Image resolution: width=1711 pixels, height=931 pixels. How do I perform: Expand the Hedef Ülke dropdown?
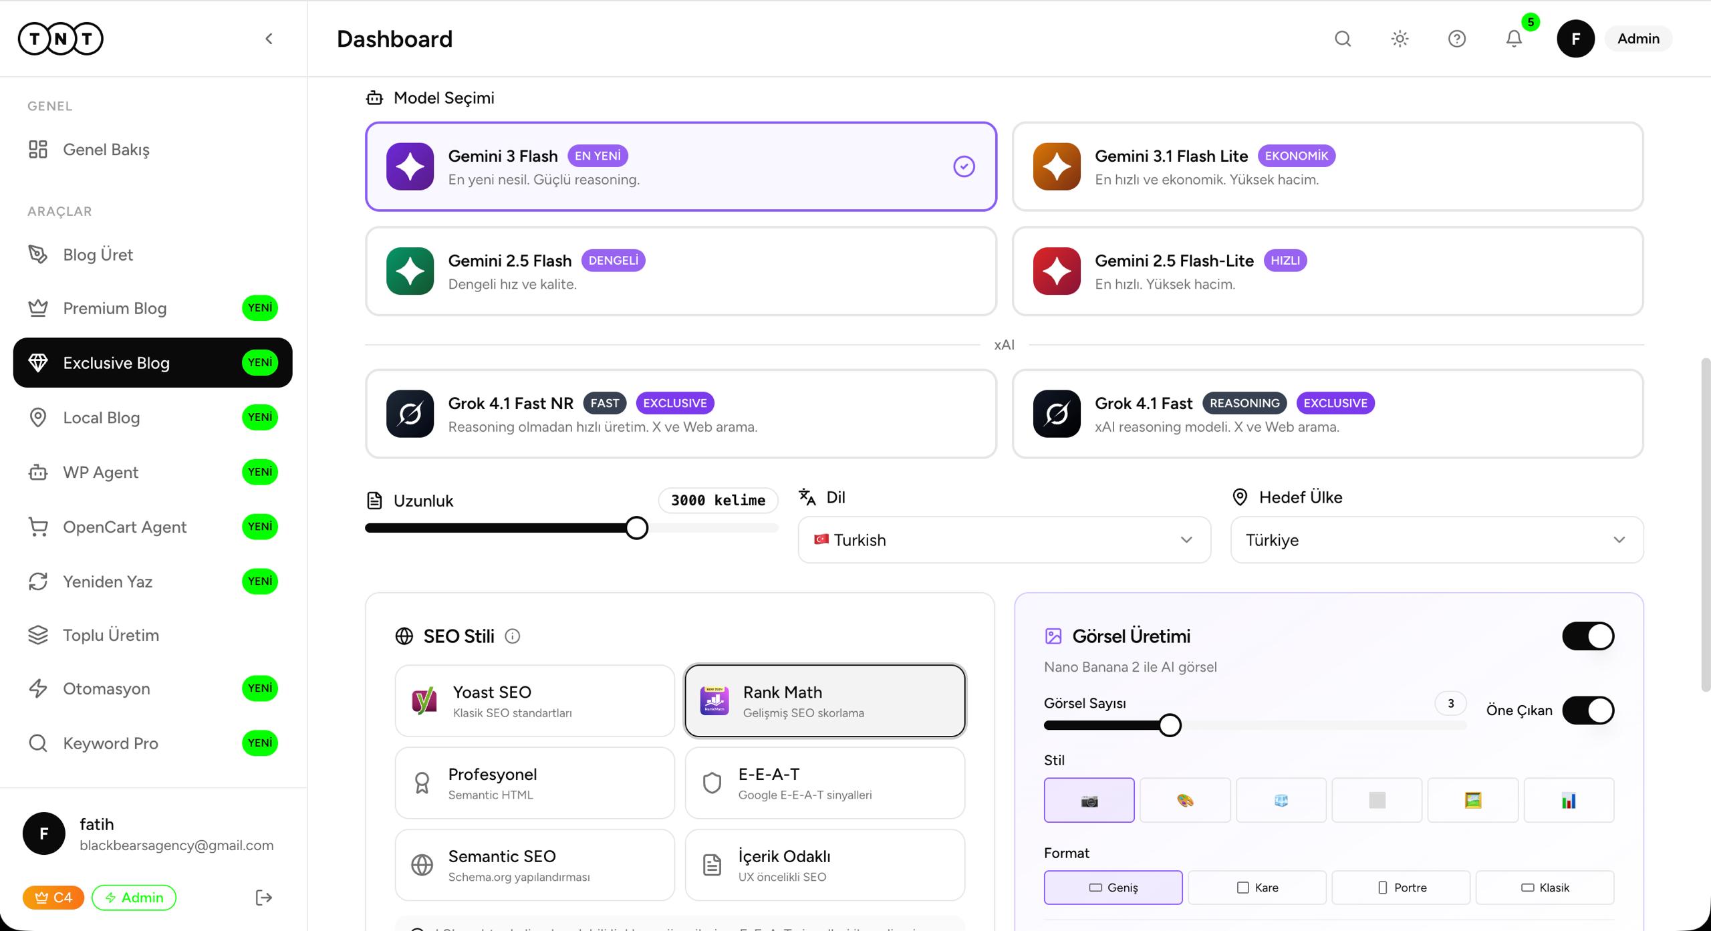tap(1437, 540)
